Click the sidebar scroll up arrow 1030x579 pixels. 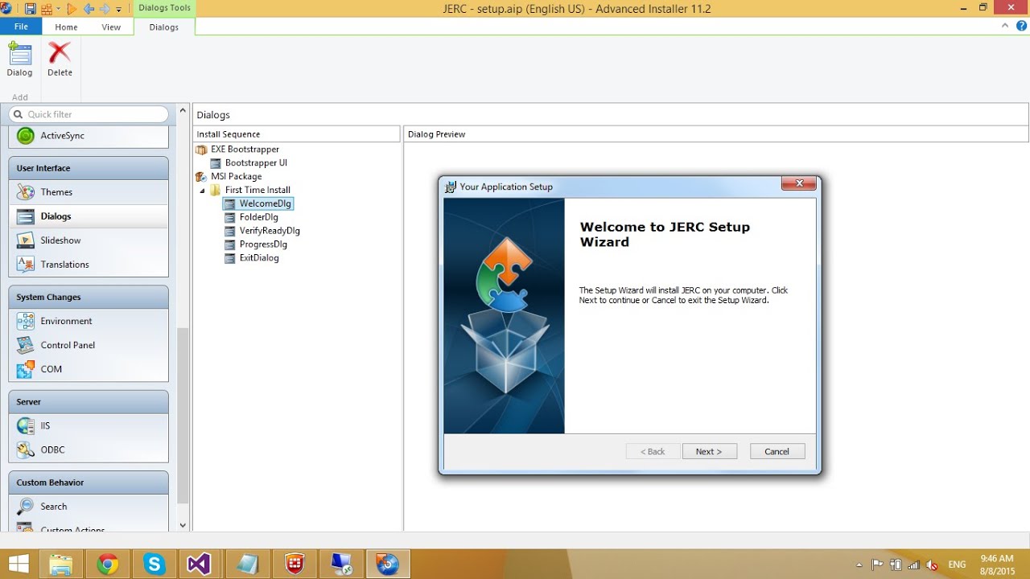click(x=183, y=110)
